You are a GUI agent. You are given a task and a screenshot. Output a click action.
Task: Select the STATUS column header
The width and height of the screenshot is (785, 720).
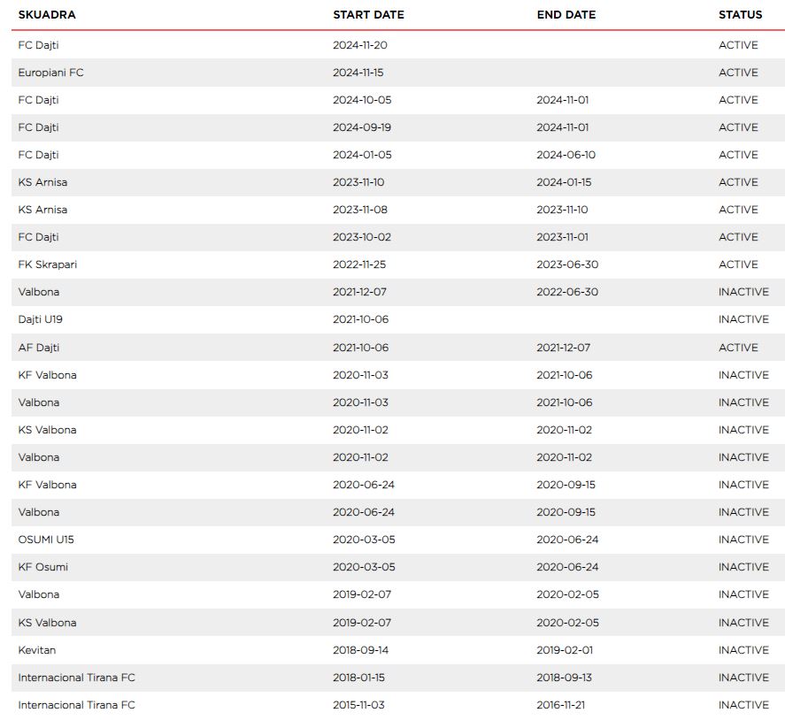(x=740, y=15)
